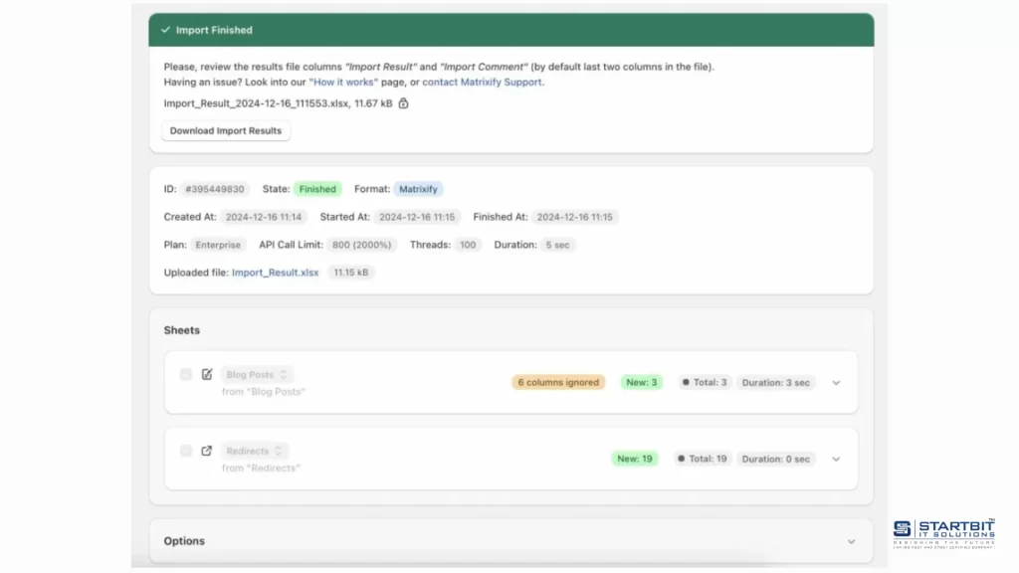Click the contact Matrixify Support link

point(483,82)
